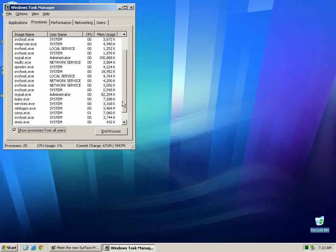Toggle Show processes from all users
Screen dimensions: 336x252
(x=14, y=130)
